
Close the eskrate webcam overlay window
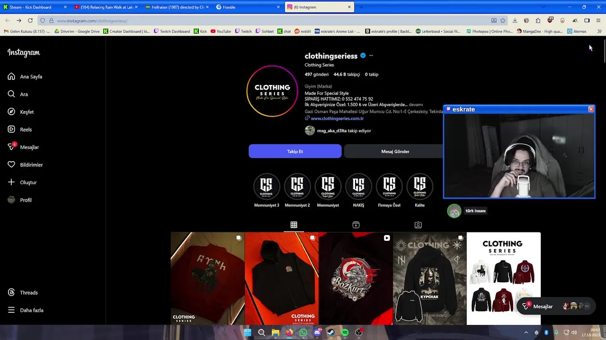click(591, 109)
